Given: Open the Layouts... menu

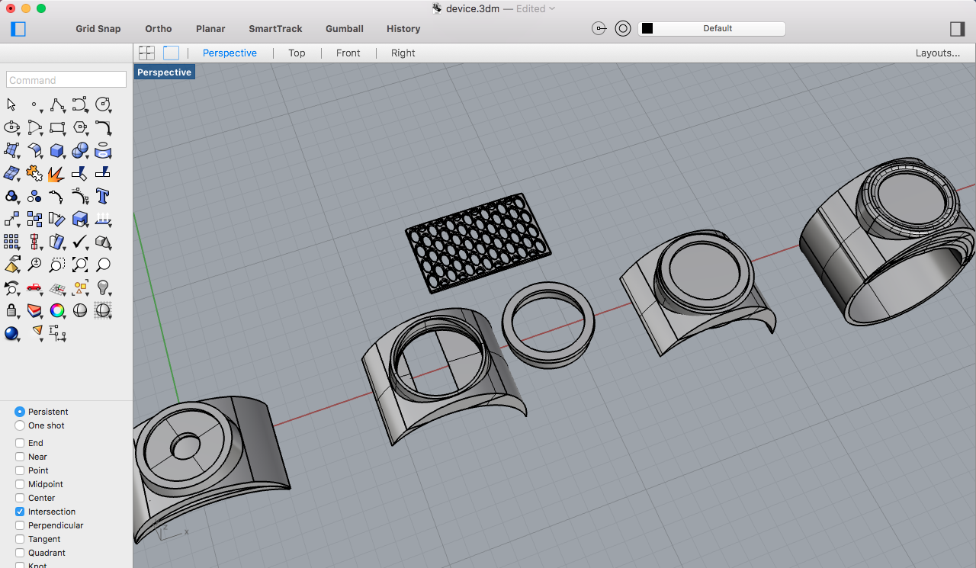Looking at the screenshot, I should click(938, 53).
